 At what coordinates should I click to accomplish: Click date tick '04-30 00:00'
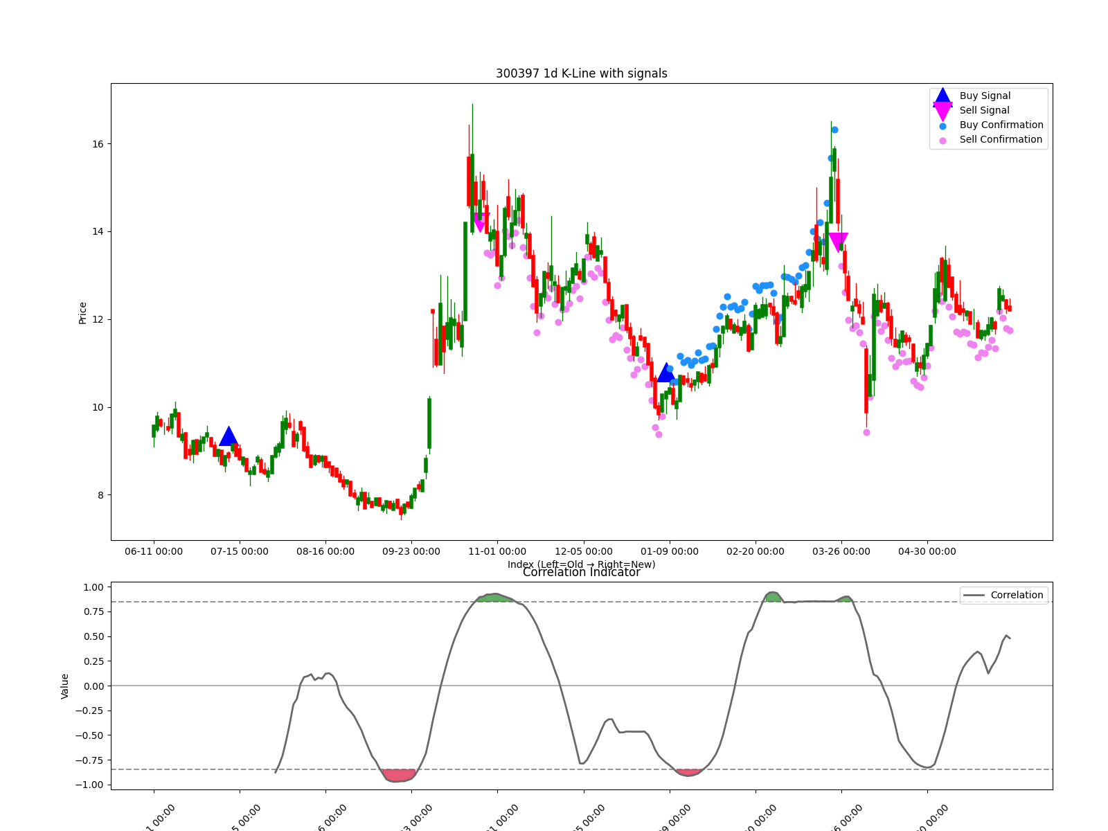coord(927,552)
